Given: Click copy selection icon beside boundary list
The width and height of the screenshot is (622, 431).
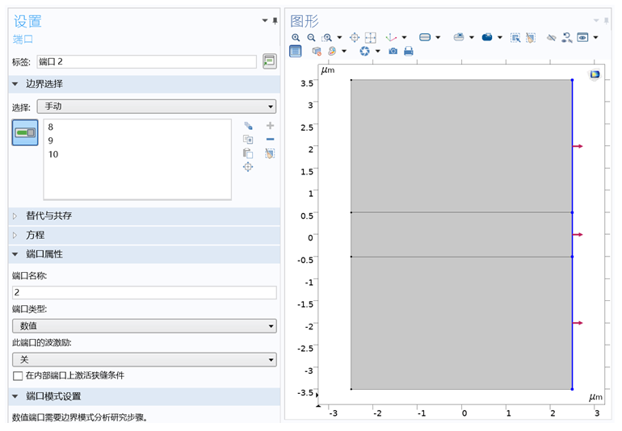Looking at the screenshot, I should click(x=248, y=140).
